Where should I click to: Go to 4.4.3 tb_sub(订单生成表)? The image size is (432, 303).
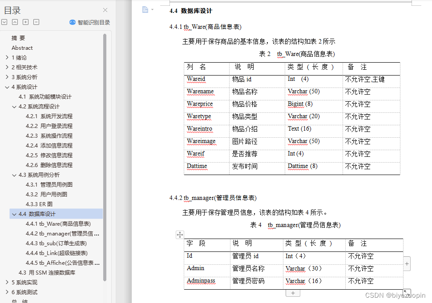tap(56, 243)
